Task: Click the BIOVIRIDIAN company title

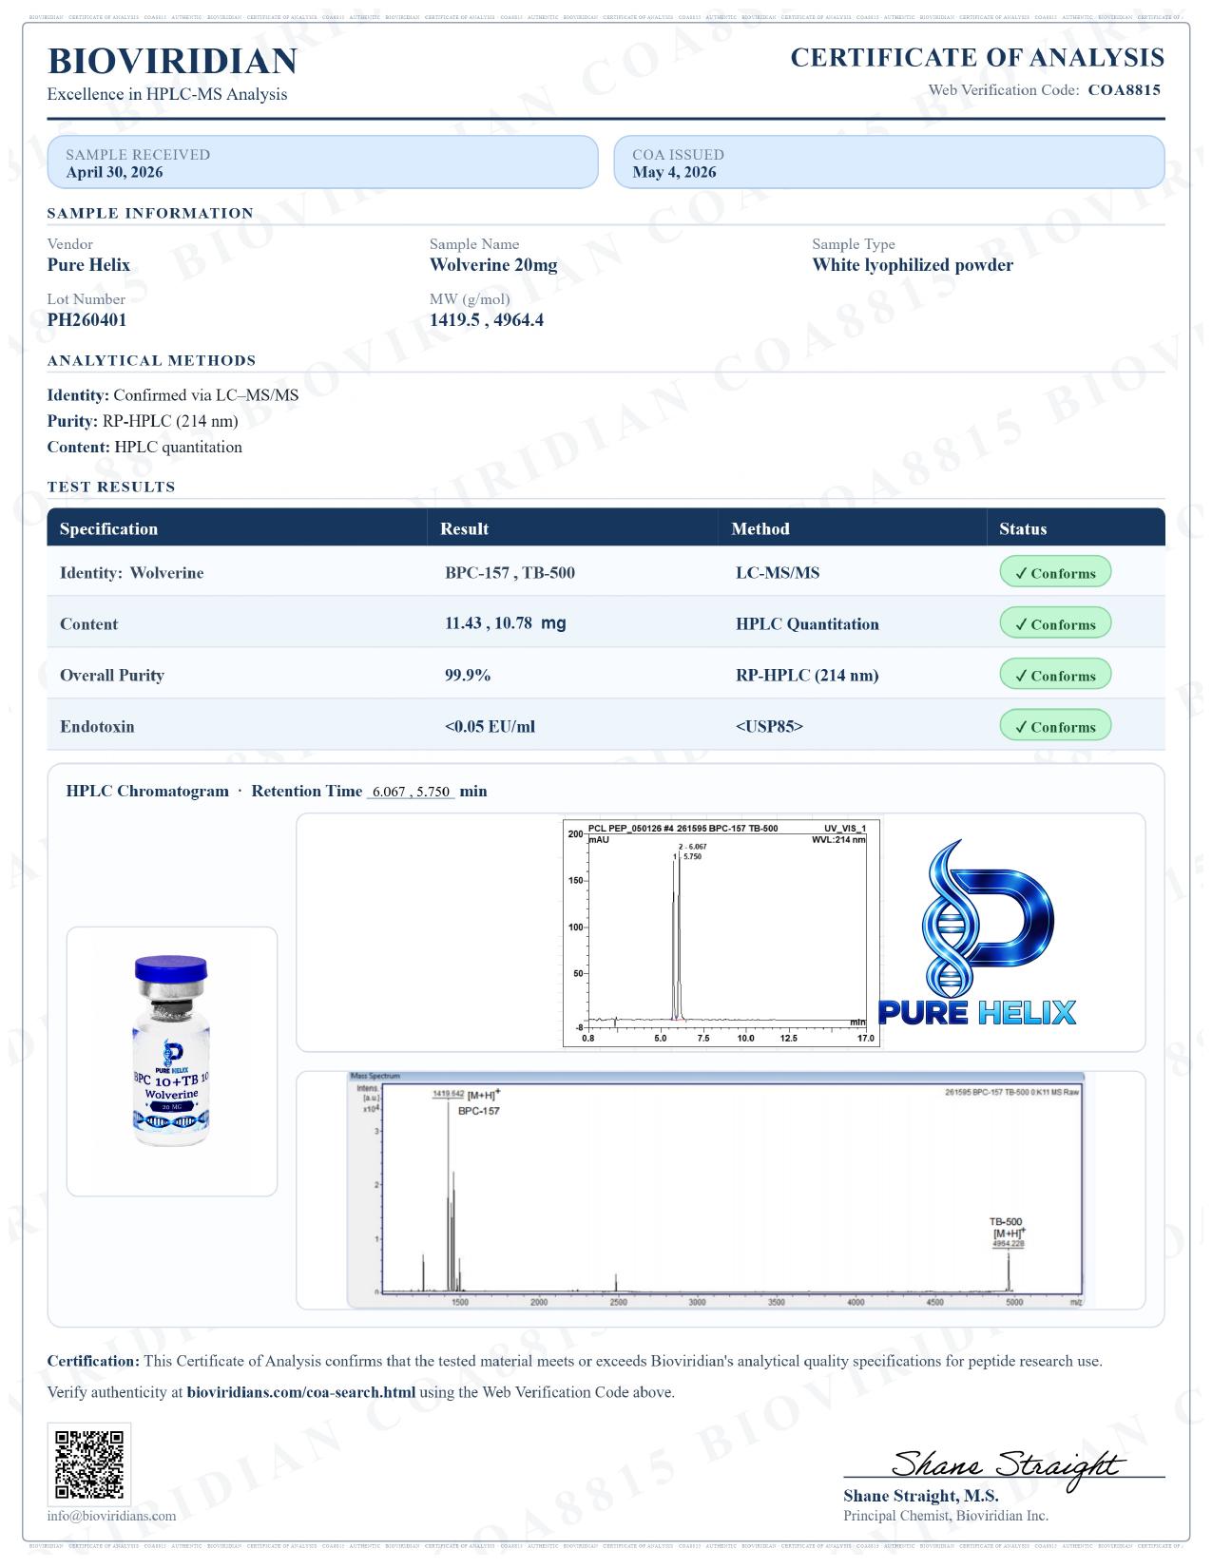Action: (172, 62)
